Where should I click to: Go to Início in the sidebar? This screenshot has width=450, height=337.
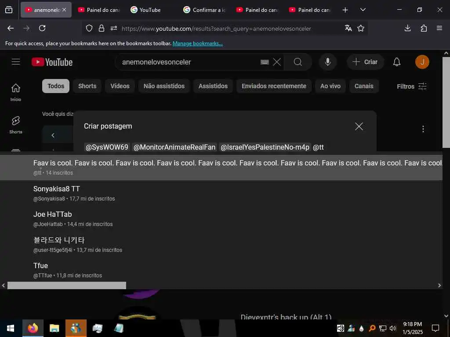(16, 92)
